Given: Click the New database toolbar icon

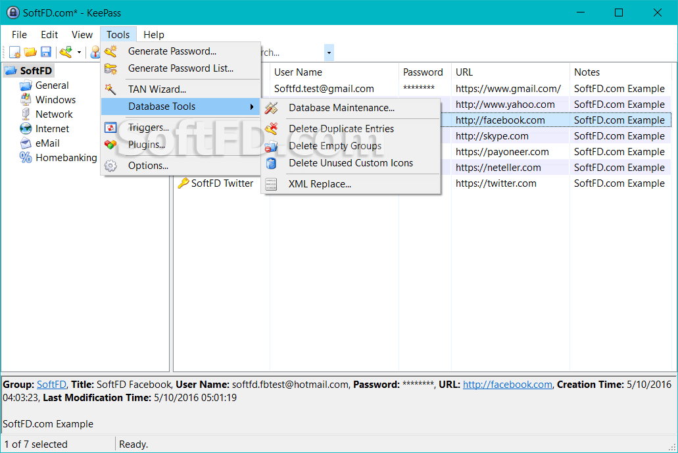Looking at the screenshot, I should pos(14,53).
